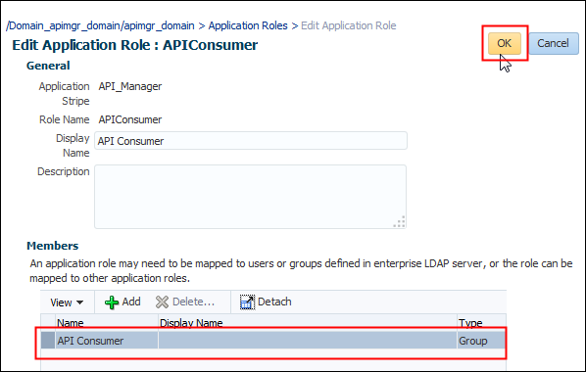
Task: Click the Display Name column header
Action: (308, 322)
